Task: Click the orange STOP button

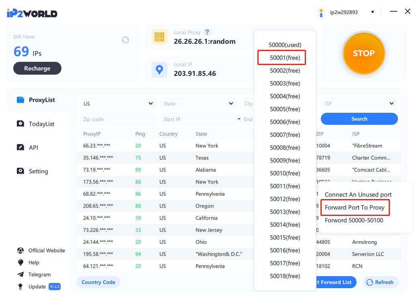Action: coord(364,53)
